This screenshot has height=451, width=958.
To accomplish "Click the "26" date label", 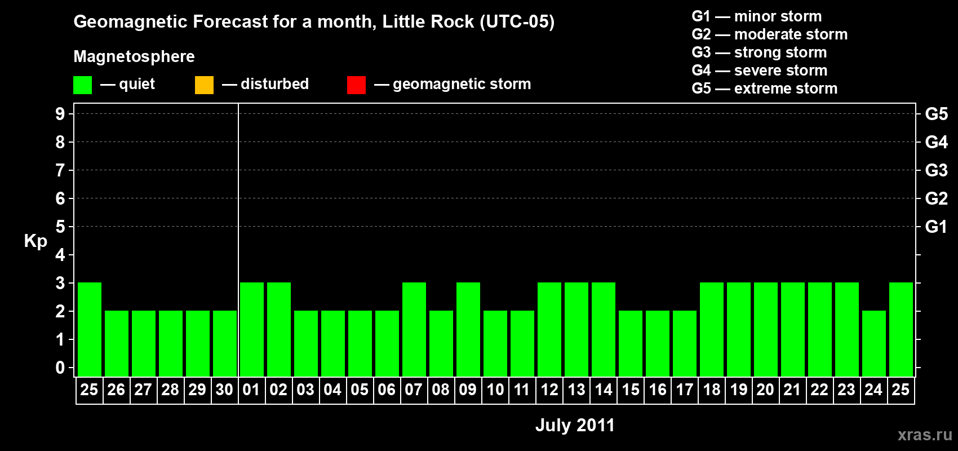I will [116, 390].
